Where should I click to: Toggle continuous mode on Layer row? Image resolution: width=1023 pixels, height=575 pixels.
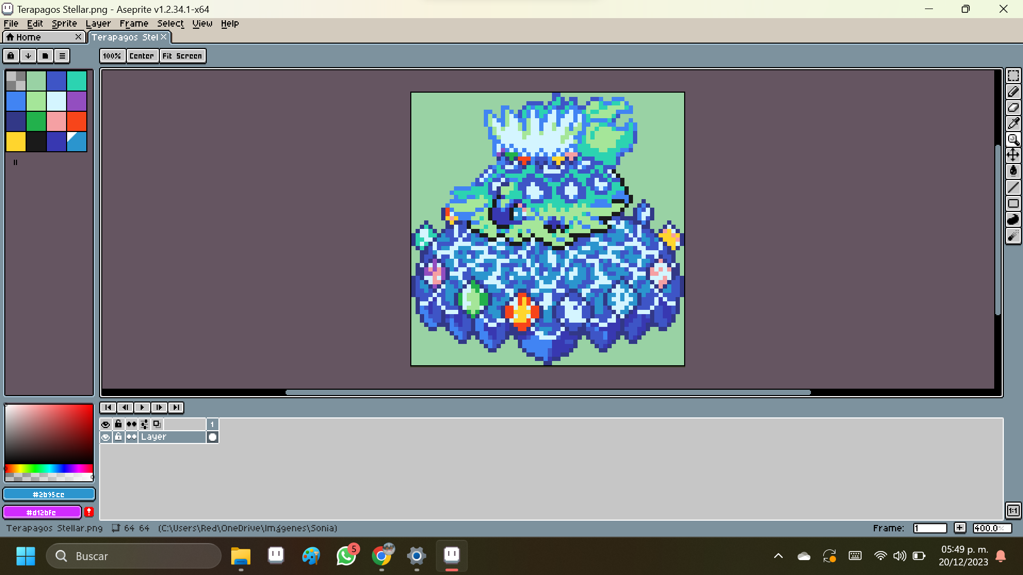point(131,437)
